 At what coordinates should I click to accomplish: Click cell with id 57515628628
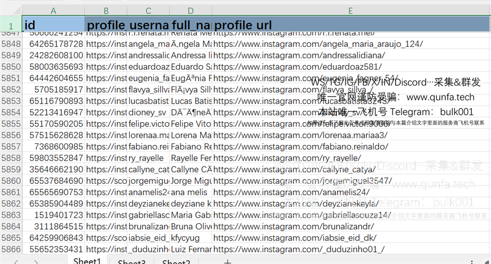53,135
